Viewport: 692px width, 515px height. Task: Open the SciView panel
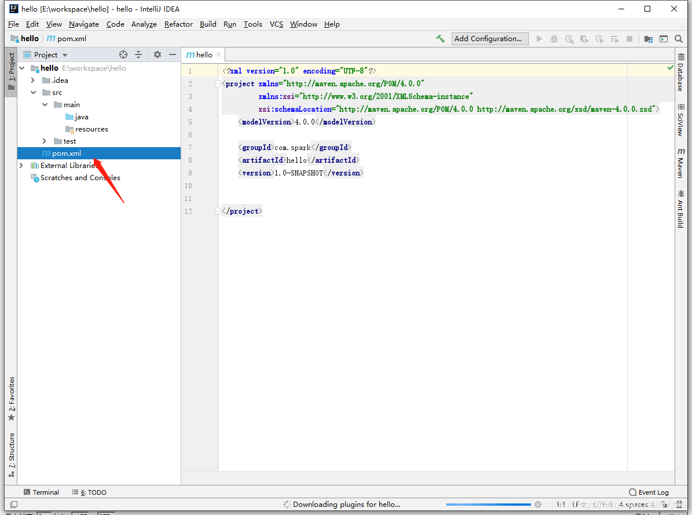point(681,122)
